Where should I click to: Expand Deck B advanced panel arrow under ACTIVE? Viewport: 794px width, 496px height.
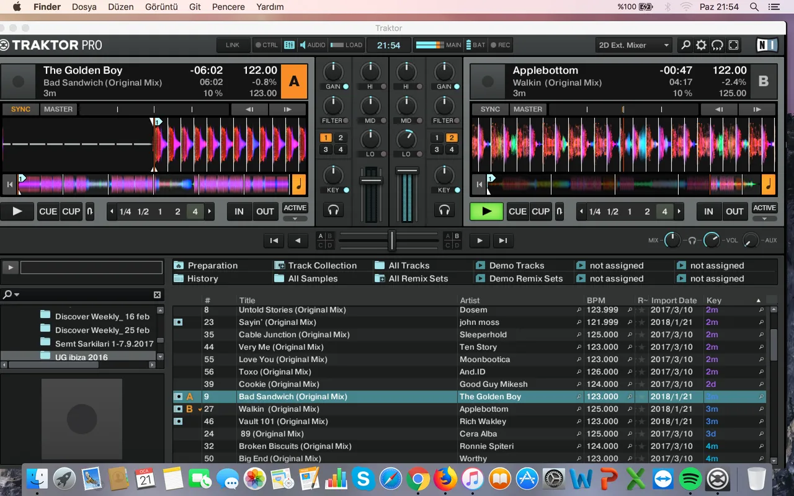765,218
